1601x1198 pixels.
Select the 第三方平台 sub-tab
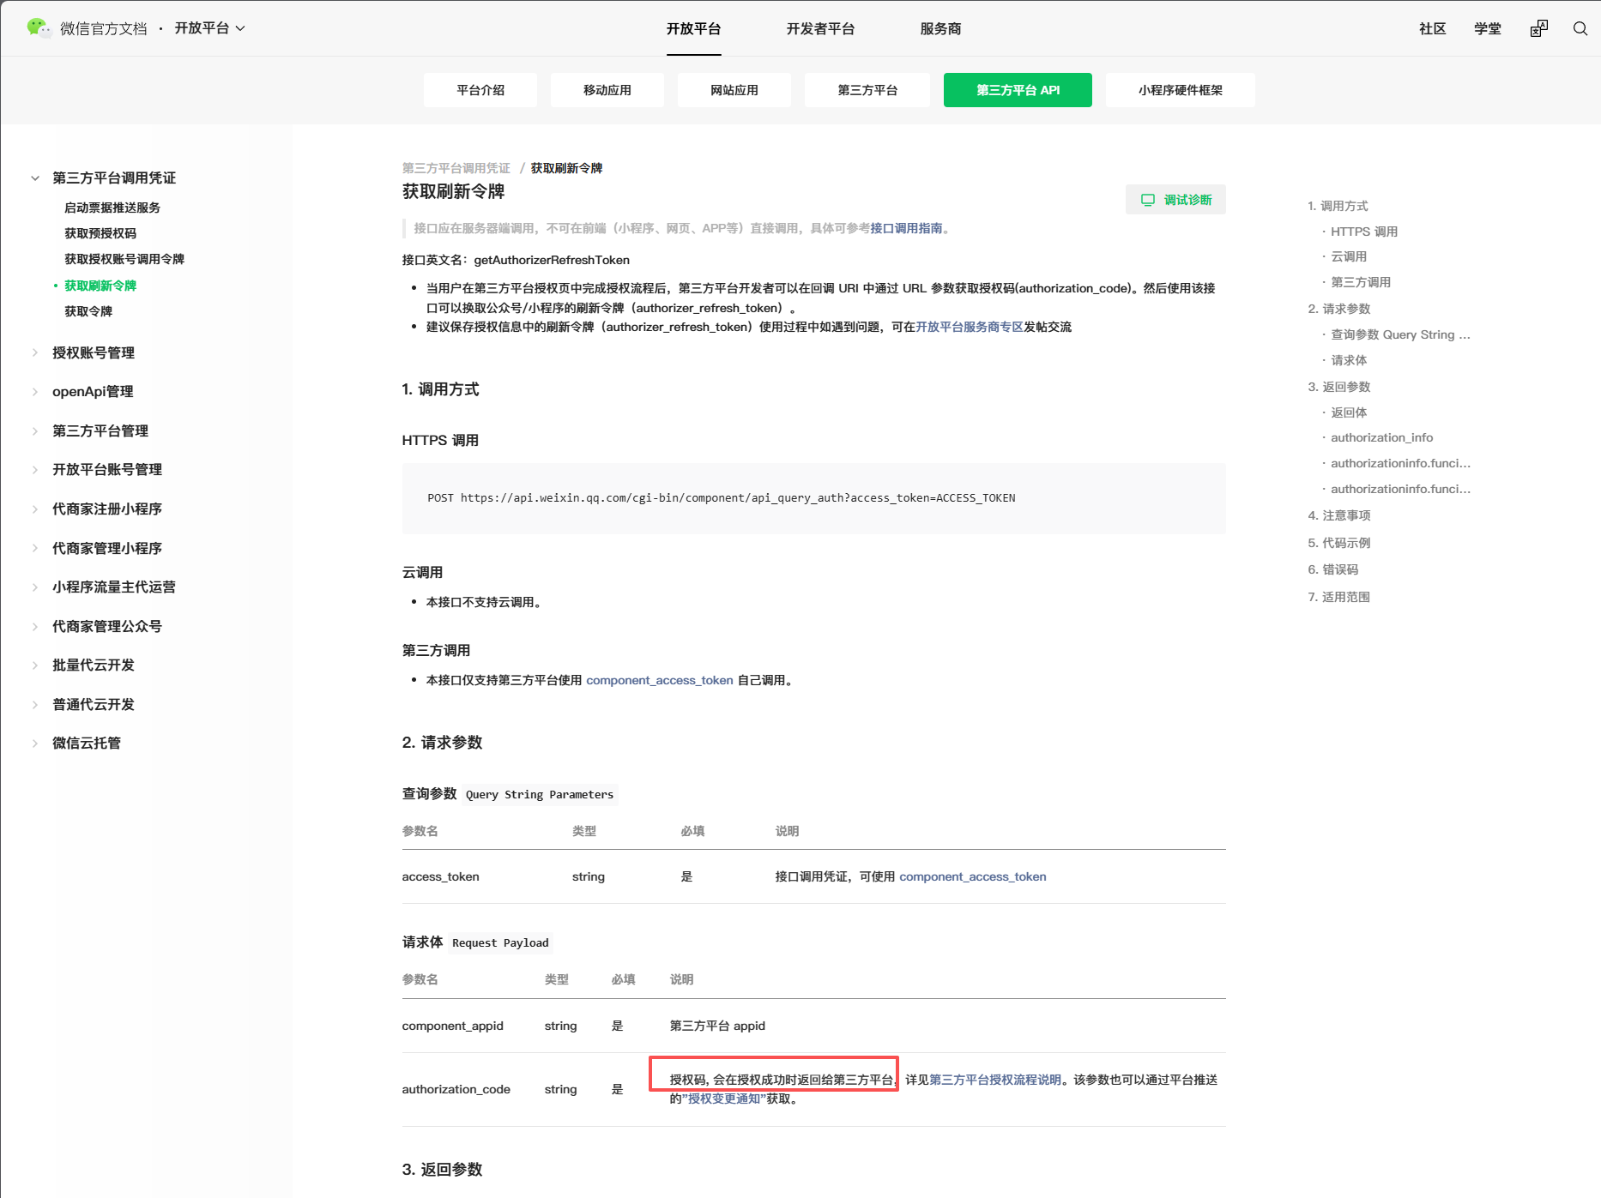(867, 90)
